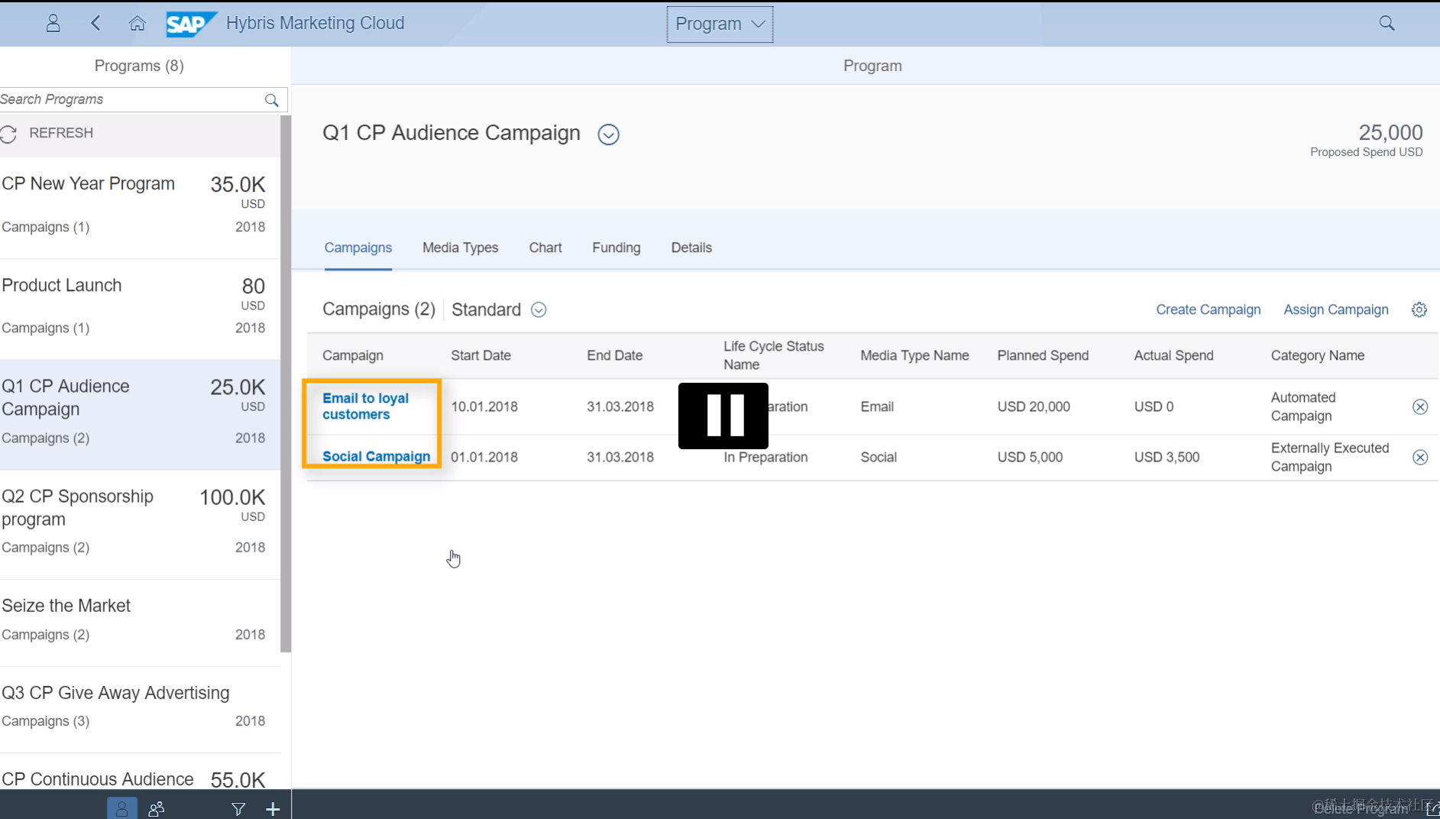Select the CP Continuous Audience program
The image size is (1440, 819).
(x=140, y=772)
